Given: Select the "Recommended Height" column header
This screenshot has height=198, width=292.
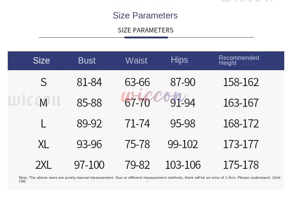Looking at the screenshot, I should (x=239, y=60).
